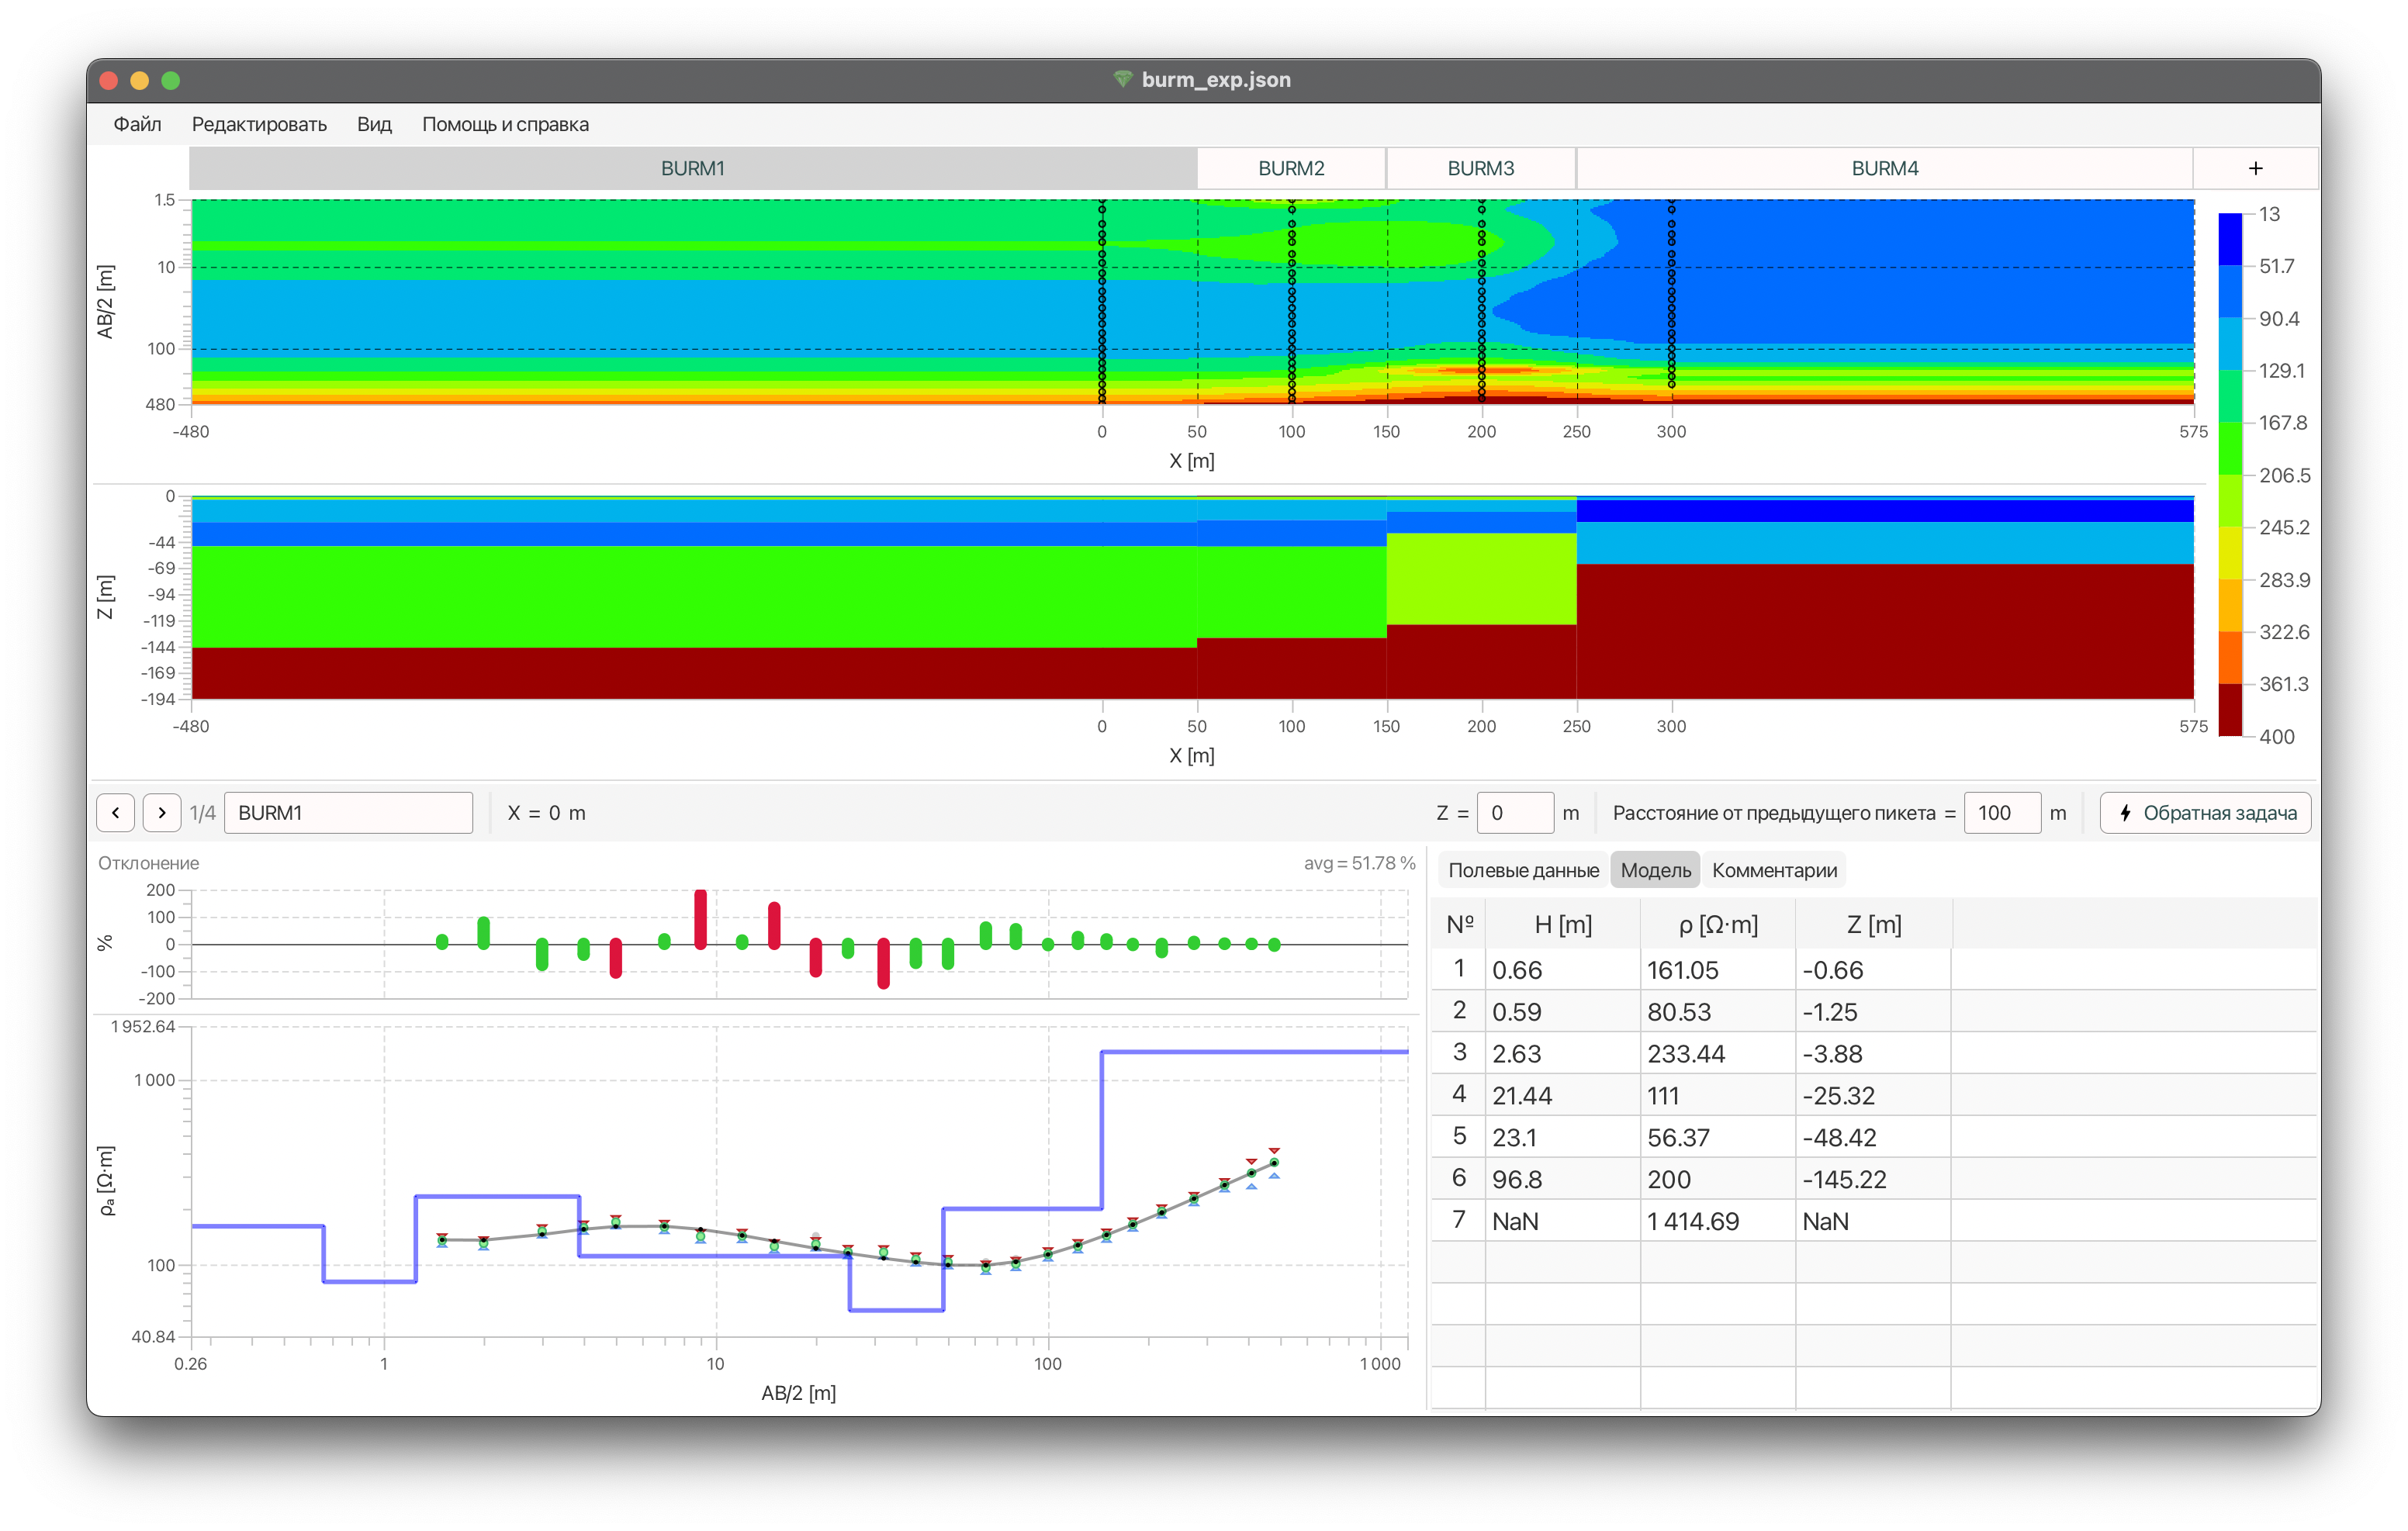Select depth cell -145.22
This screenshot has width=2408, height=1531.
[x=1872, y=1180]
